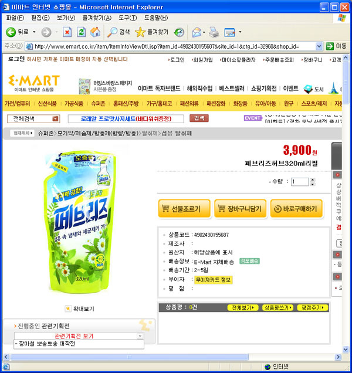Click the Edit page icon
The width and height of the screenshot is (352, 373).
(229, 32)
